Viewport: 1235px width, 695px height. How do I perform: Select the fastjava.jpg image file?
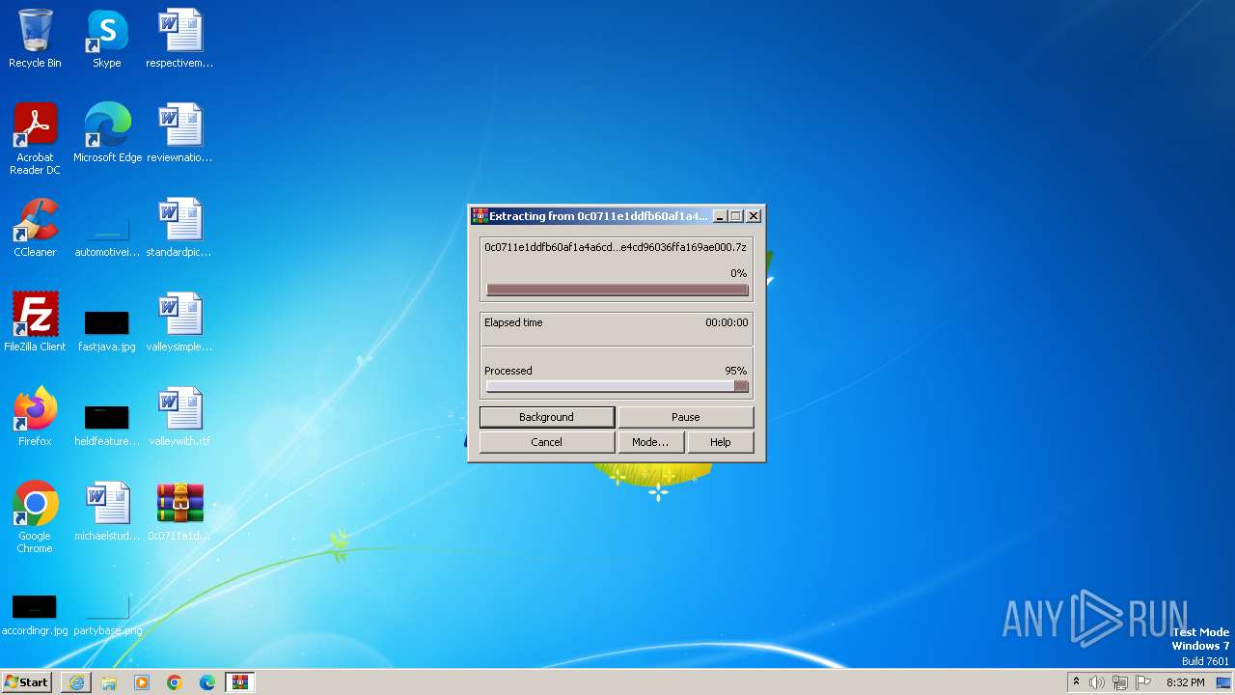[107, 331]
